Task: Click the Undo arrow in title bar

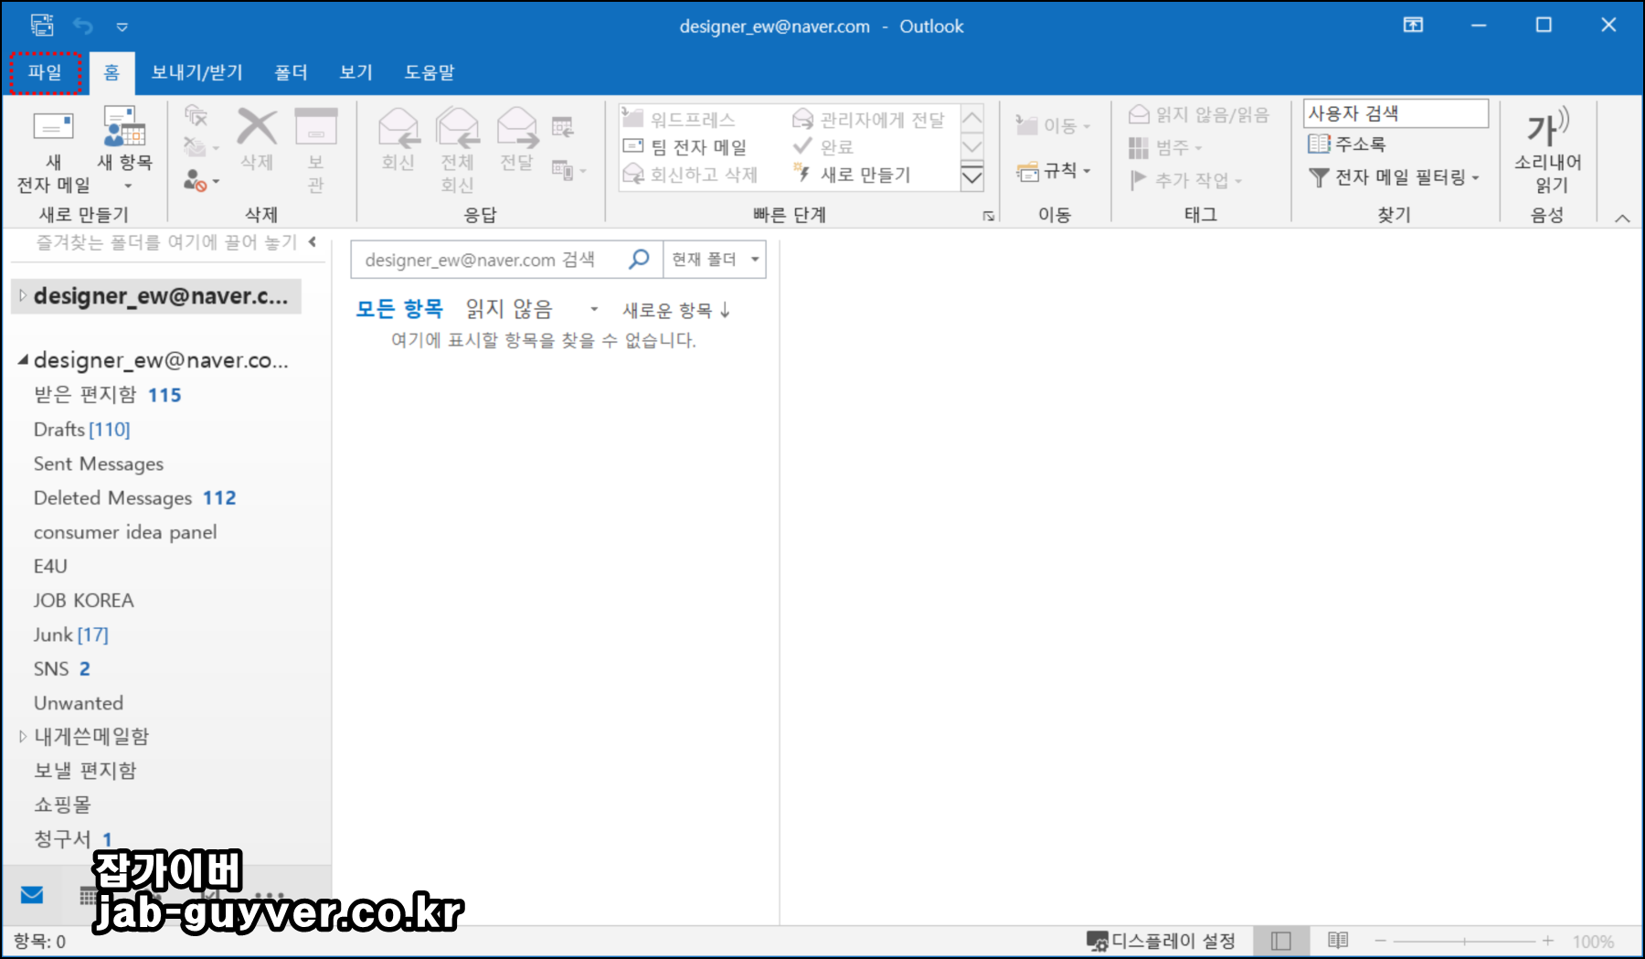Action: tap(83, 26)
